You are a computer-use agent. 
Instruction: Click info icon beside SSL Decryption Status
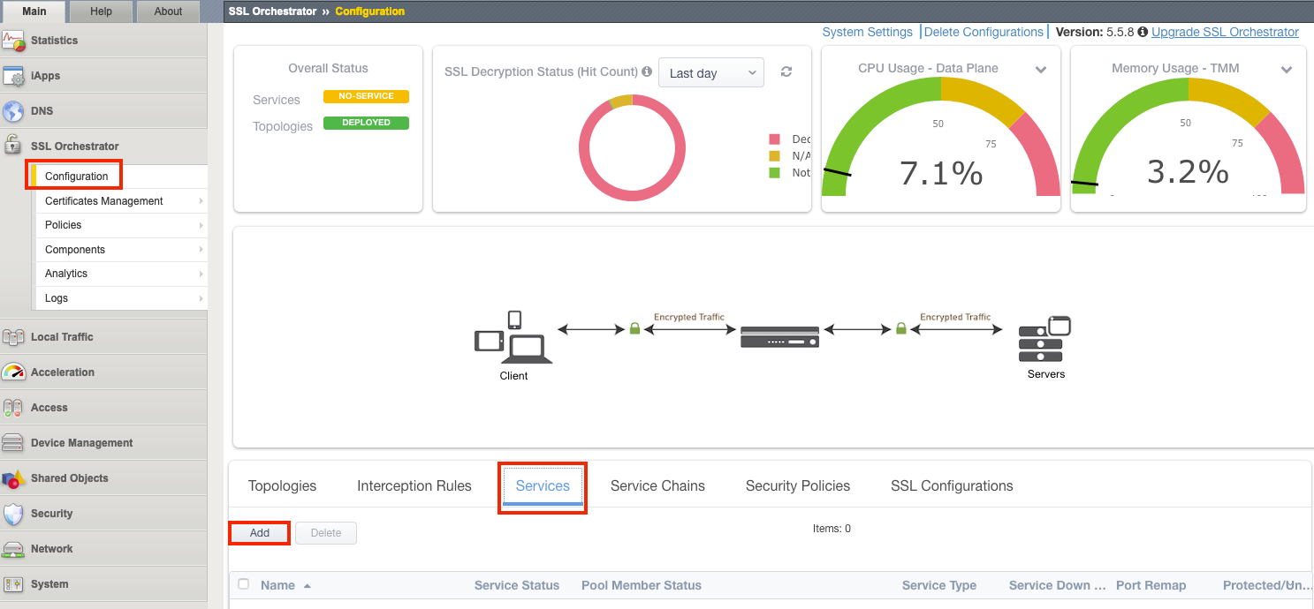(647, 72)
